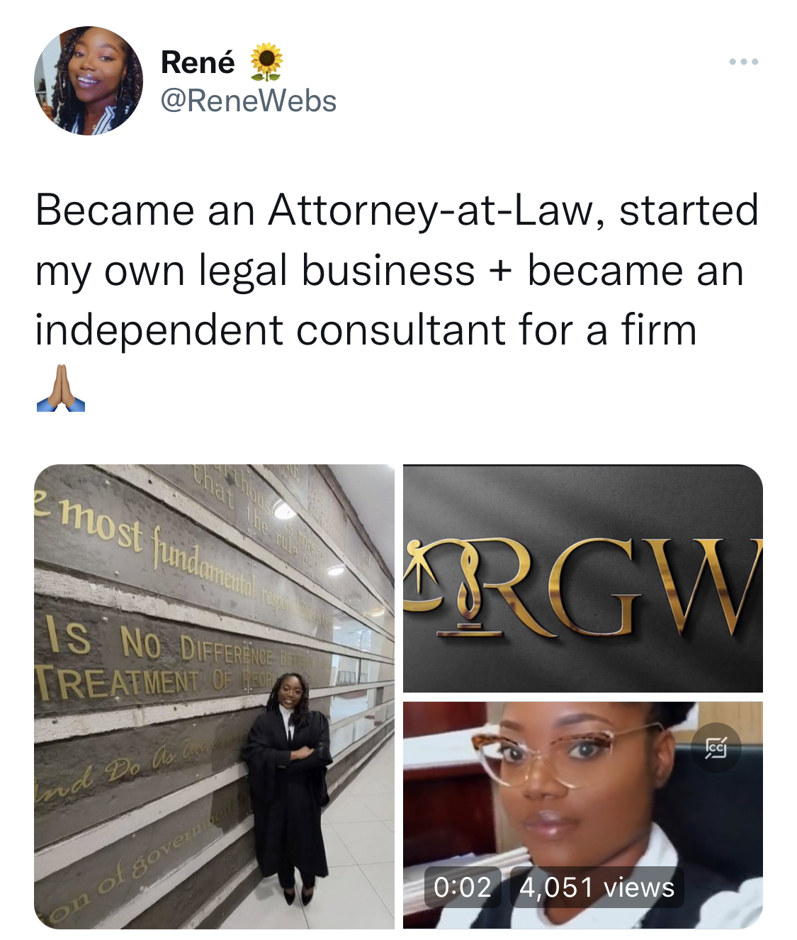The image size is (797, 940).
Task: Tap the 'Treatment of' engraved text in photo
Action: (135, 682)
